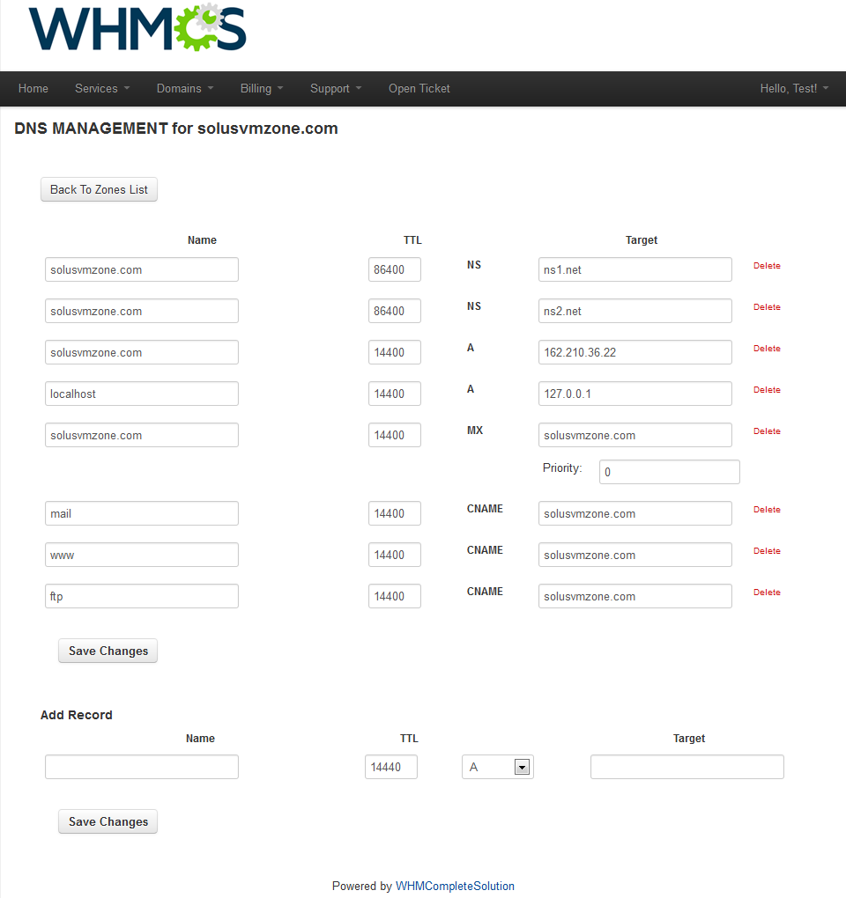Open Ticket from the navigation bar
Screen dimensions: 846x898
click(x=419, y=89)
